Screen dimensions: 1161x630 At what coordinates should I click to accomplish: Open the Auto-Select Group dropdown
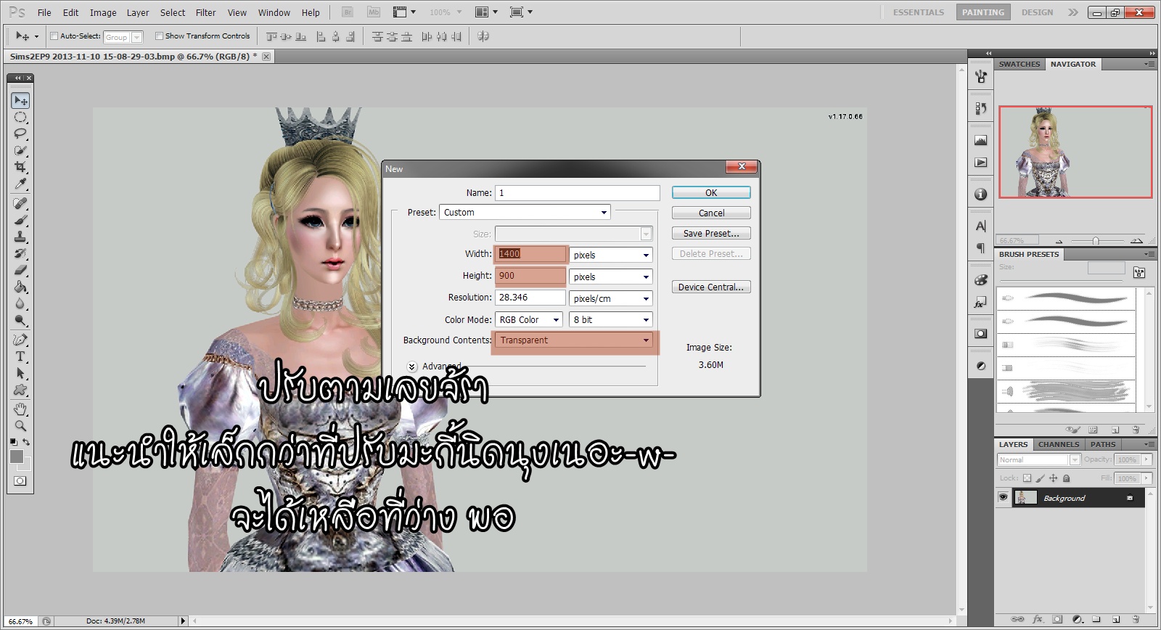[123, 37]
